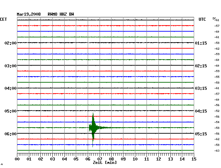Click the DC value -52
221x168 pixels.
217,111
